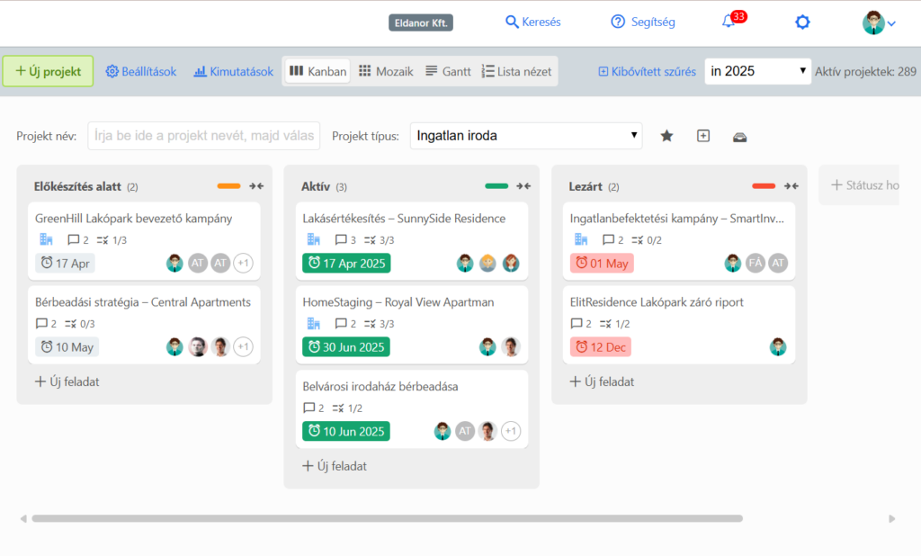This screenshot has width=921, height=556.
Task: Click the 17 Apr 2025 green deadline badge
Action: 346,263
